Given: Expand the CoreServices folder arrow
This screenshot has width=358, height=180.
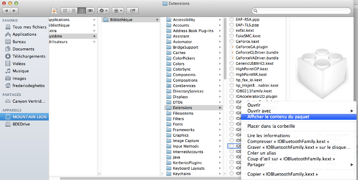Looking at the screenshot, I should click(x=220, y=86).
